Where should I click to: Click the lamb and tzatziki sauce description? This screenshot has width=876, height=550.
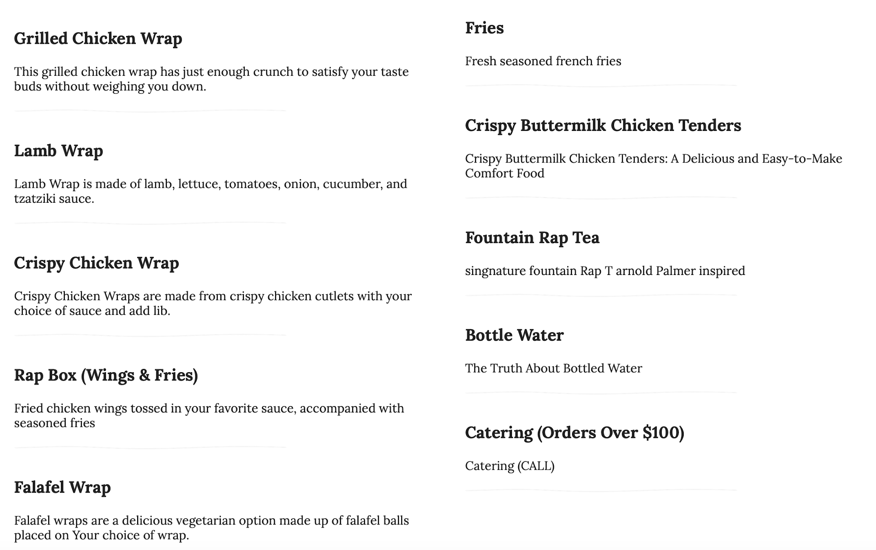tap(210, 191)
